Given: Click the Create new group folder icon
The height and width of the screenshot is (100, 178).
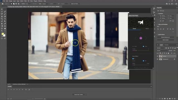Looking at the screenshot, I should 170,99.
